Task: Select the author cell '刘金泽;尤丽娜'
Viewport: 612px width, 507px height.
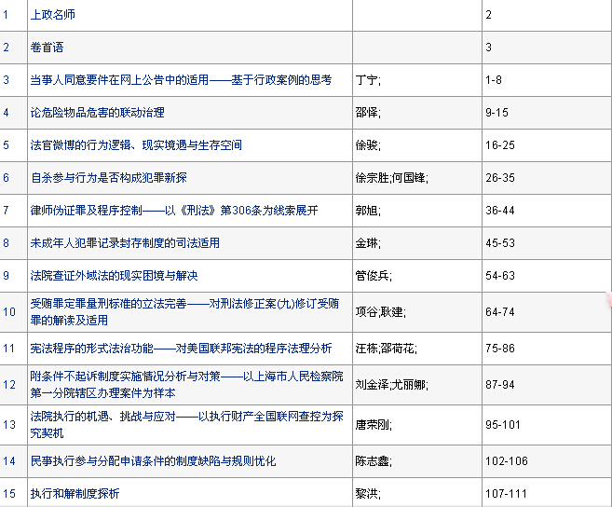Action: point(391,384)
